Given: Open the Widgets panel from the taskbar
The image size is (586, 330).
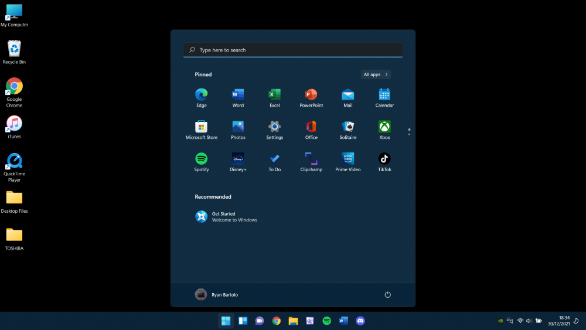Looking at the screenshot, I should tap(243, 321).
